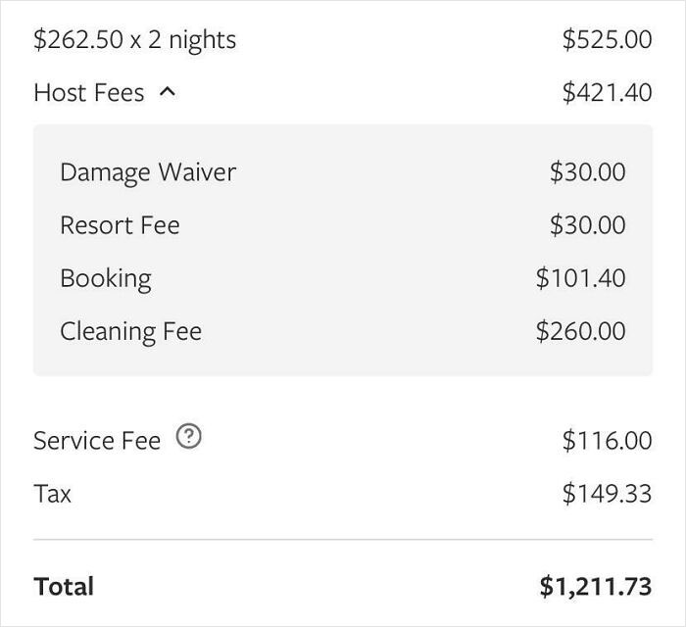Select the Damage Waiver line item
This screenshot has height=627, width=686.
coord(148,172)
